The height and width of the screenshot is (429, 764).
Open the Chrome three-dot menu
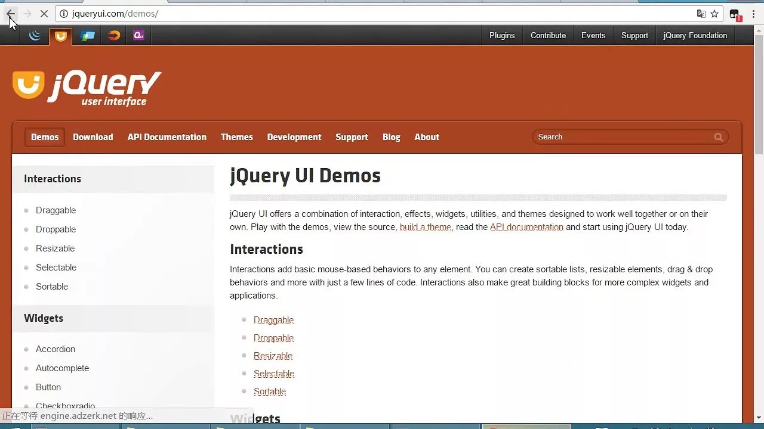click(753, 14)
